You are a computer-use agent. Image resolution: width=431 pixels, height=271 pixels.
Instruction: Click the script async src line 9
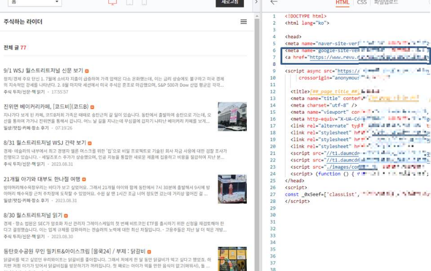pos(357,71)
